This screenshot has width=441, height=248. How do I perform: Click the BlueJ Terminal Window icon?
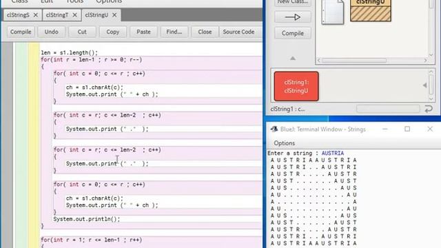274,129
